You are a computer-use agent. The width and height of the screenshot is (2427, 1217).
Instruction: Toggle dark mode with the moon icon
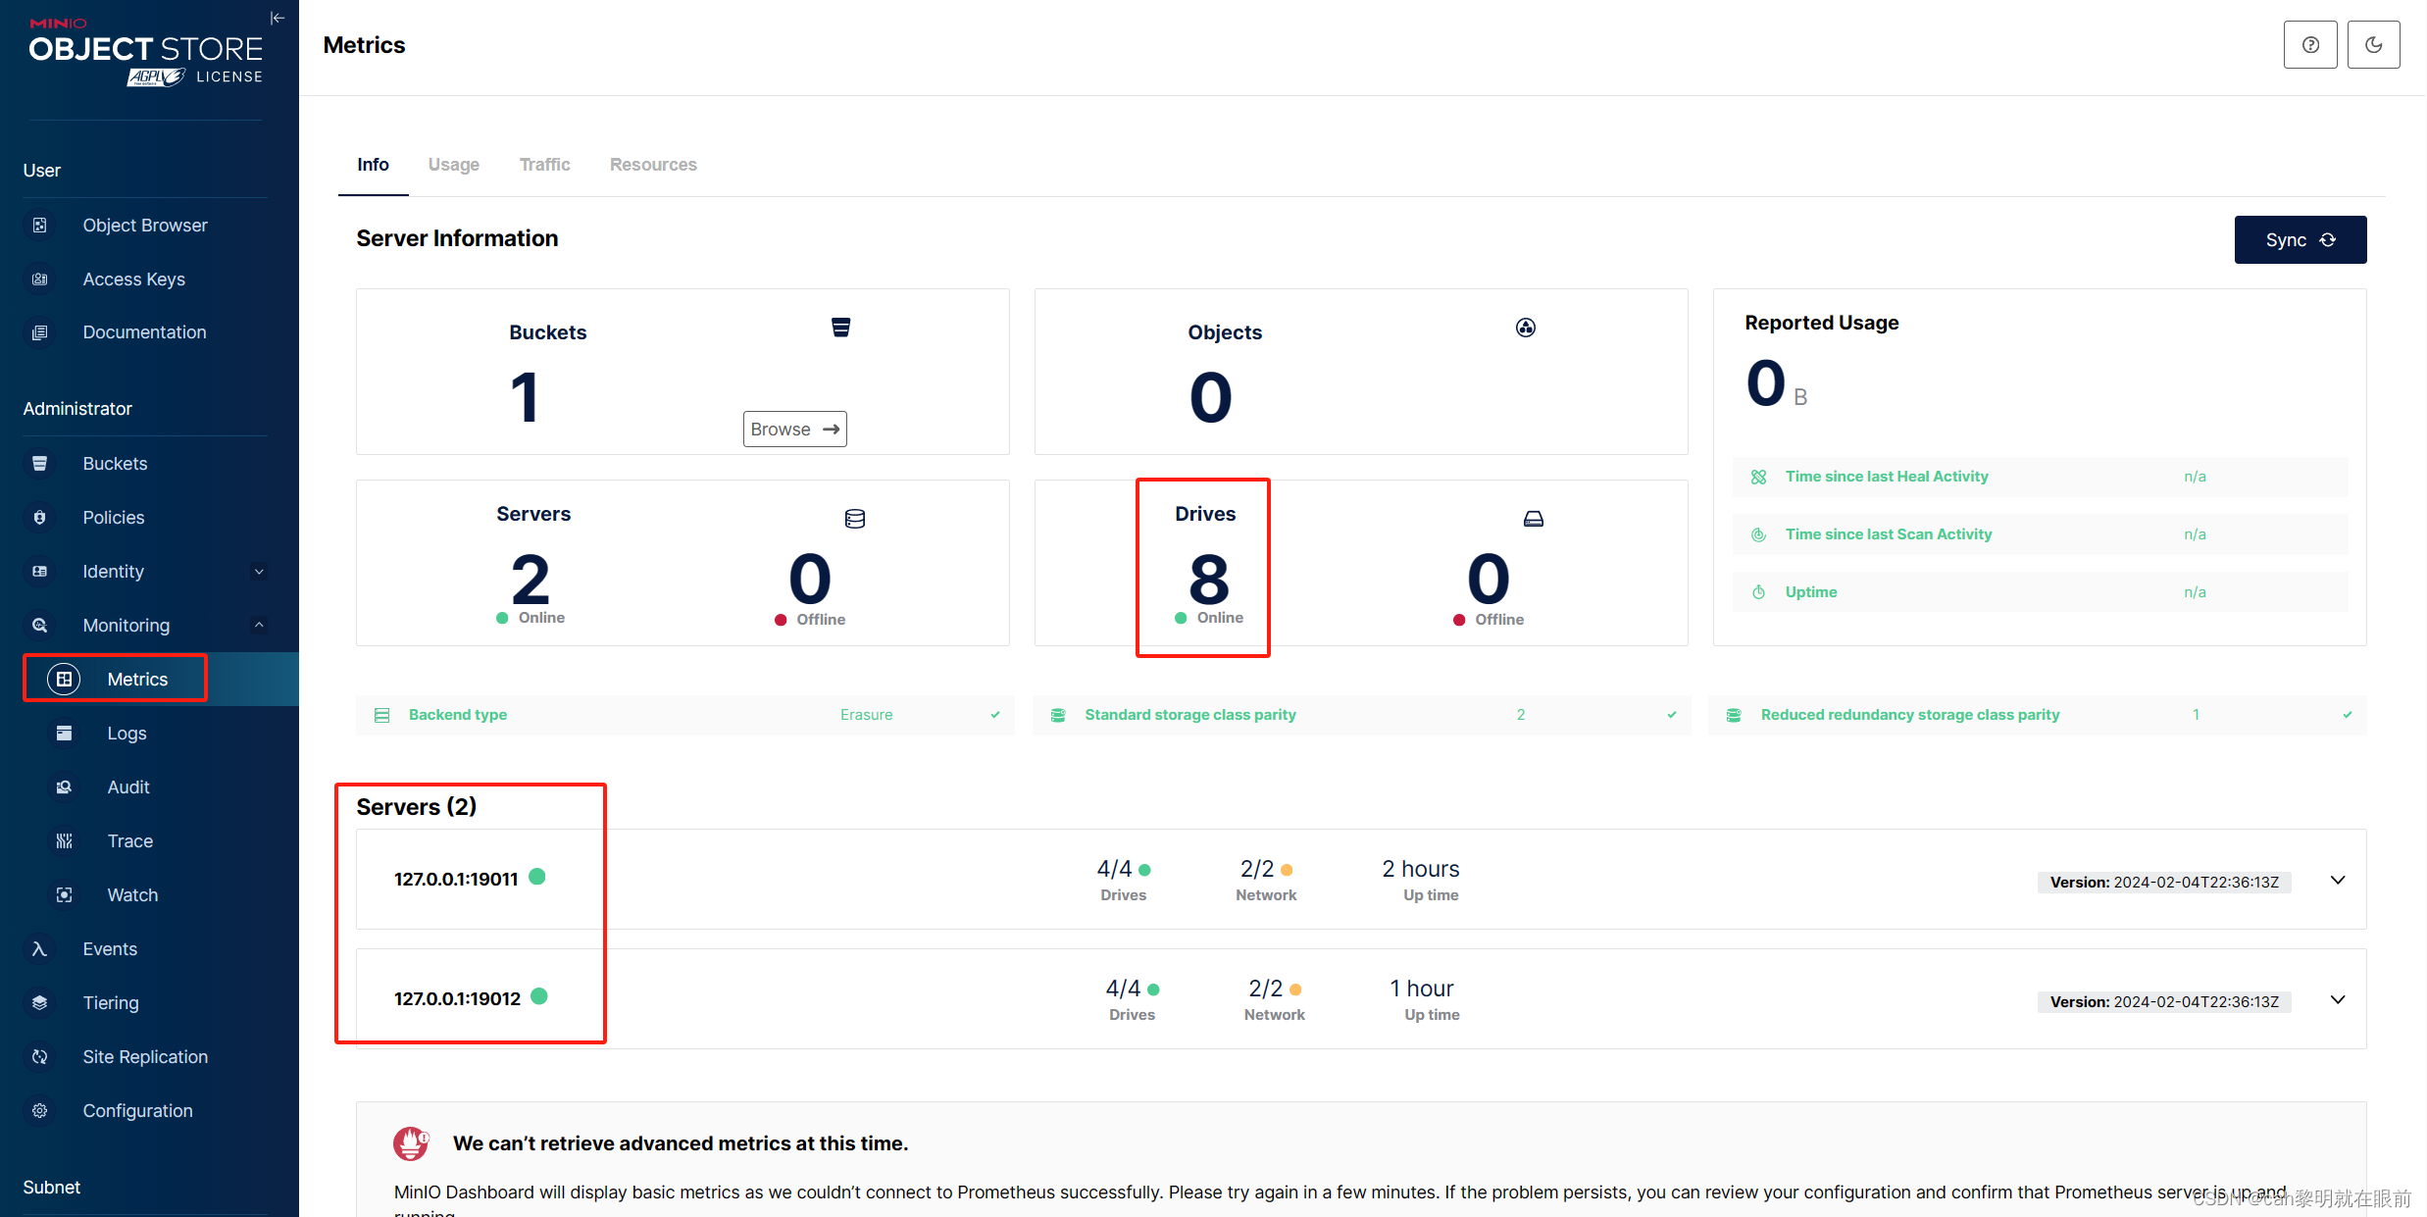coord(2373,45)
